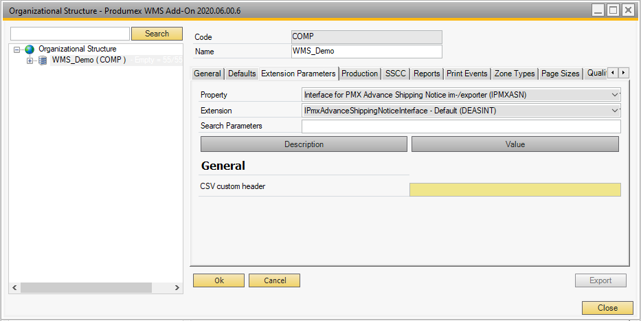Maximize the Organizational Structure window
This screenshot has width=641, height=321.
click(x=613, y=10)
